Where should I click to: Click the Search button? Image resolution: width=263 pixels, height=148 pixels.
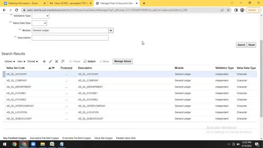coord(241,45)
